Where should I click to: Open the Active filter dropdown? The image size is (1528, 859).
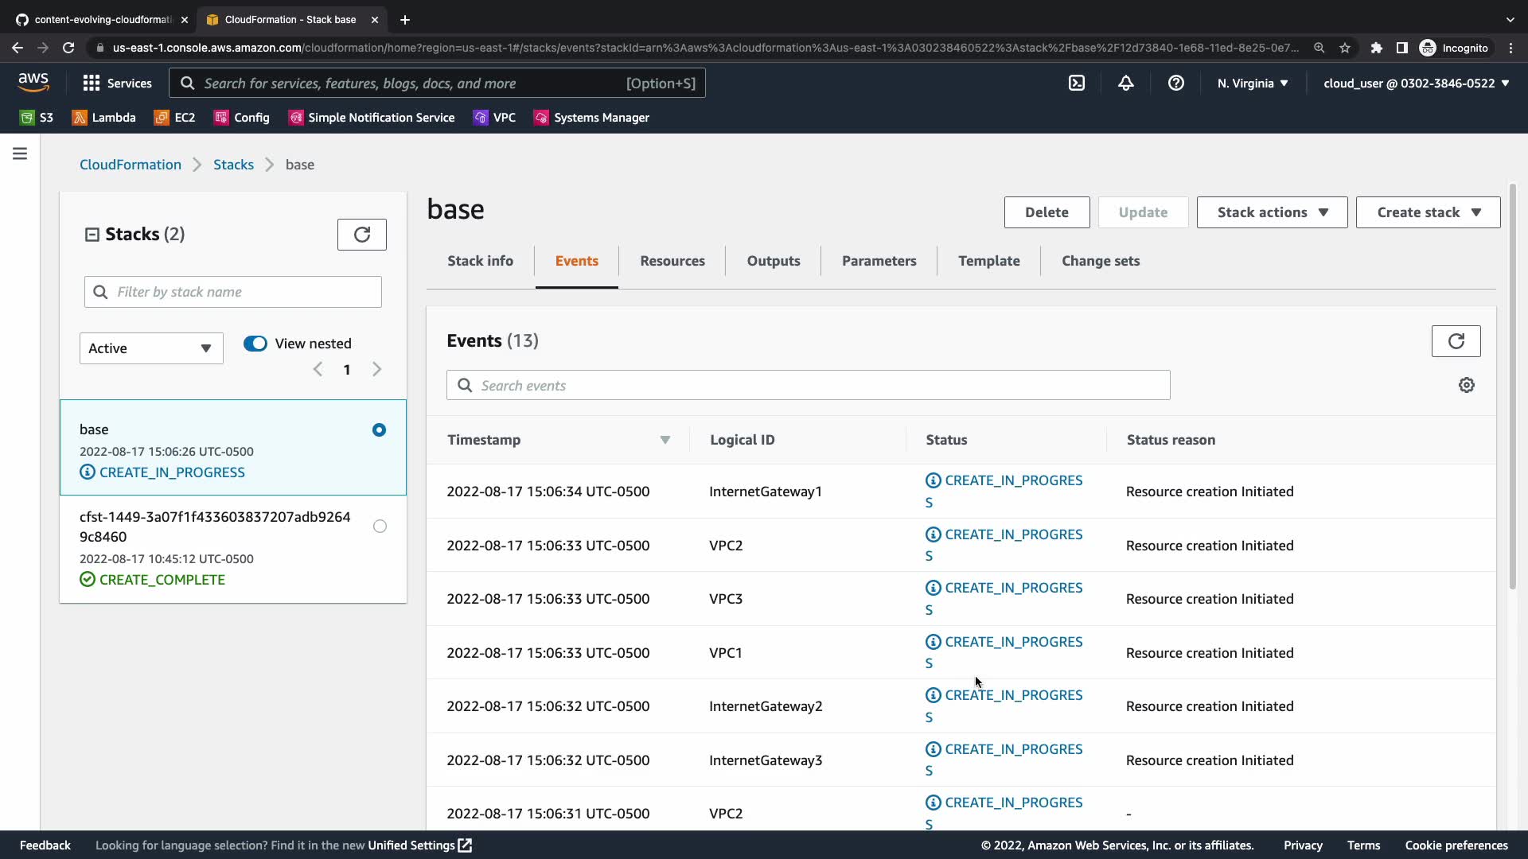point(151,348)
